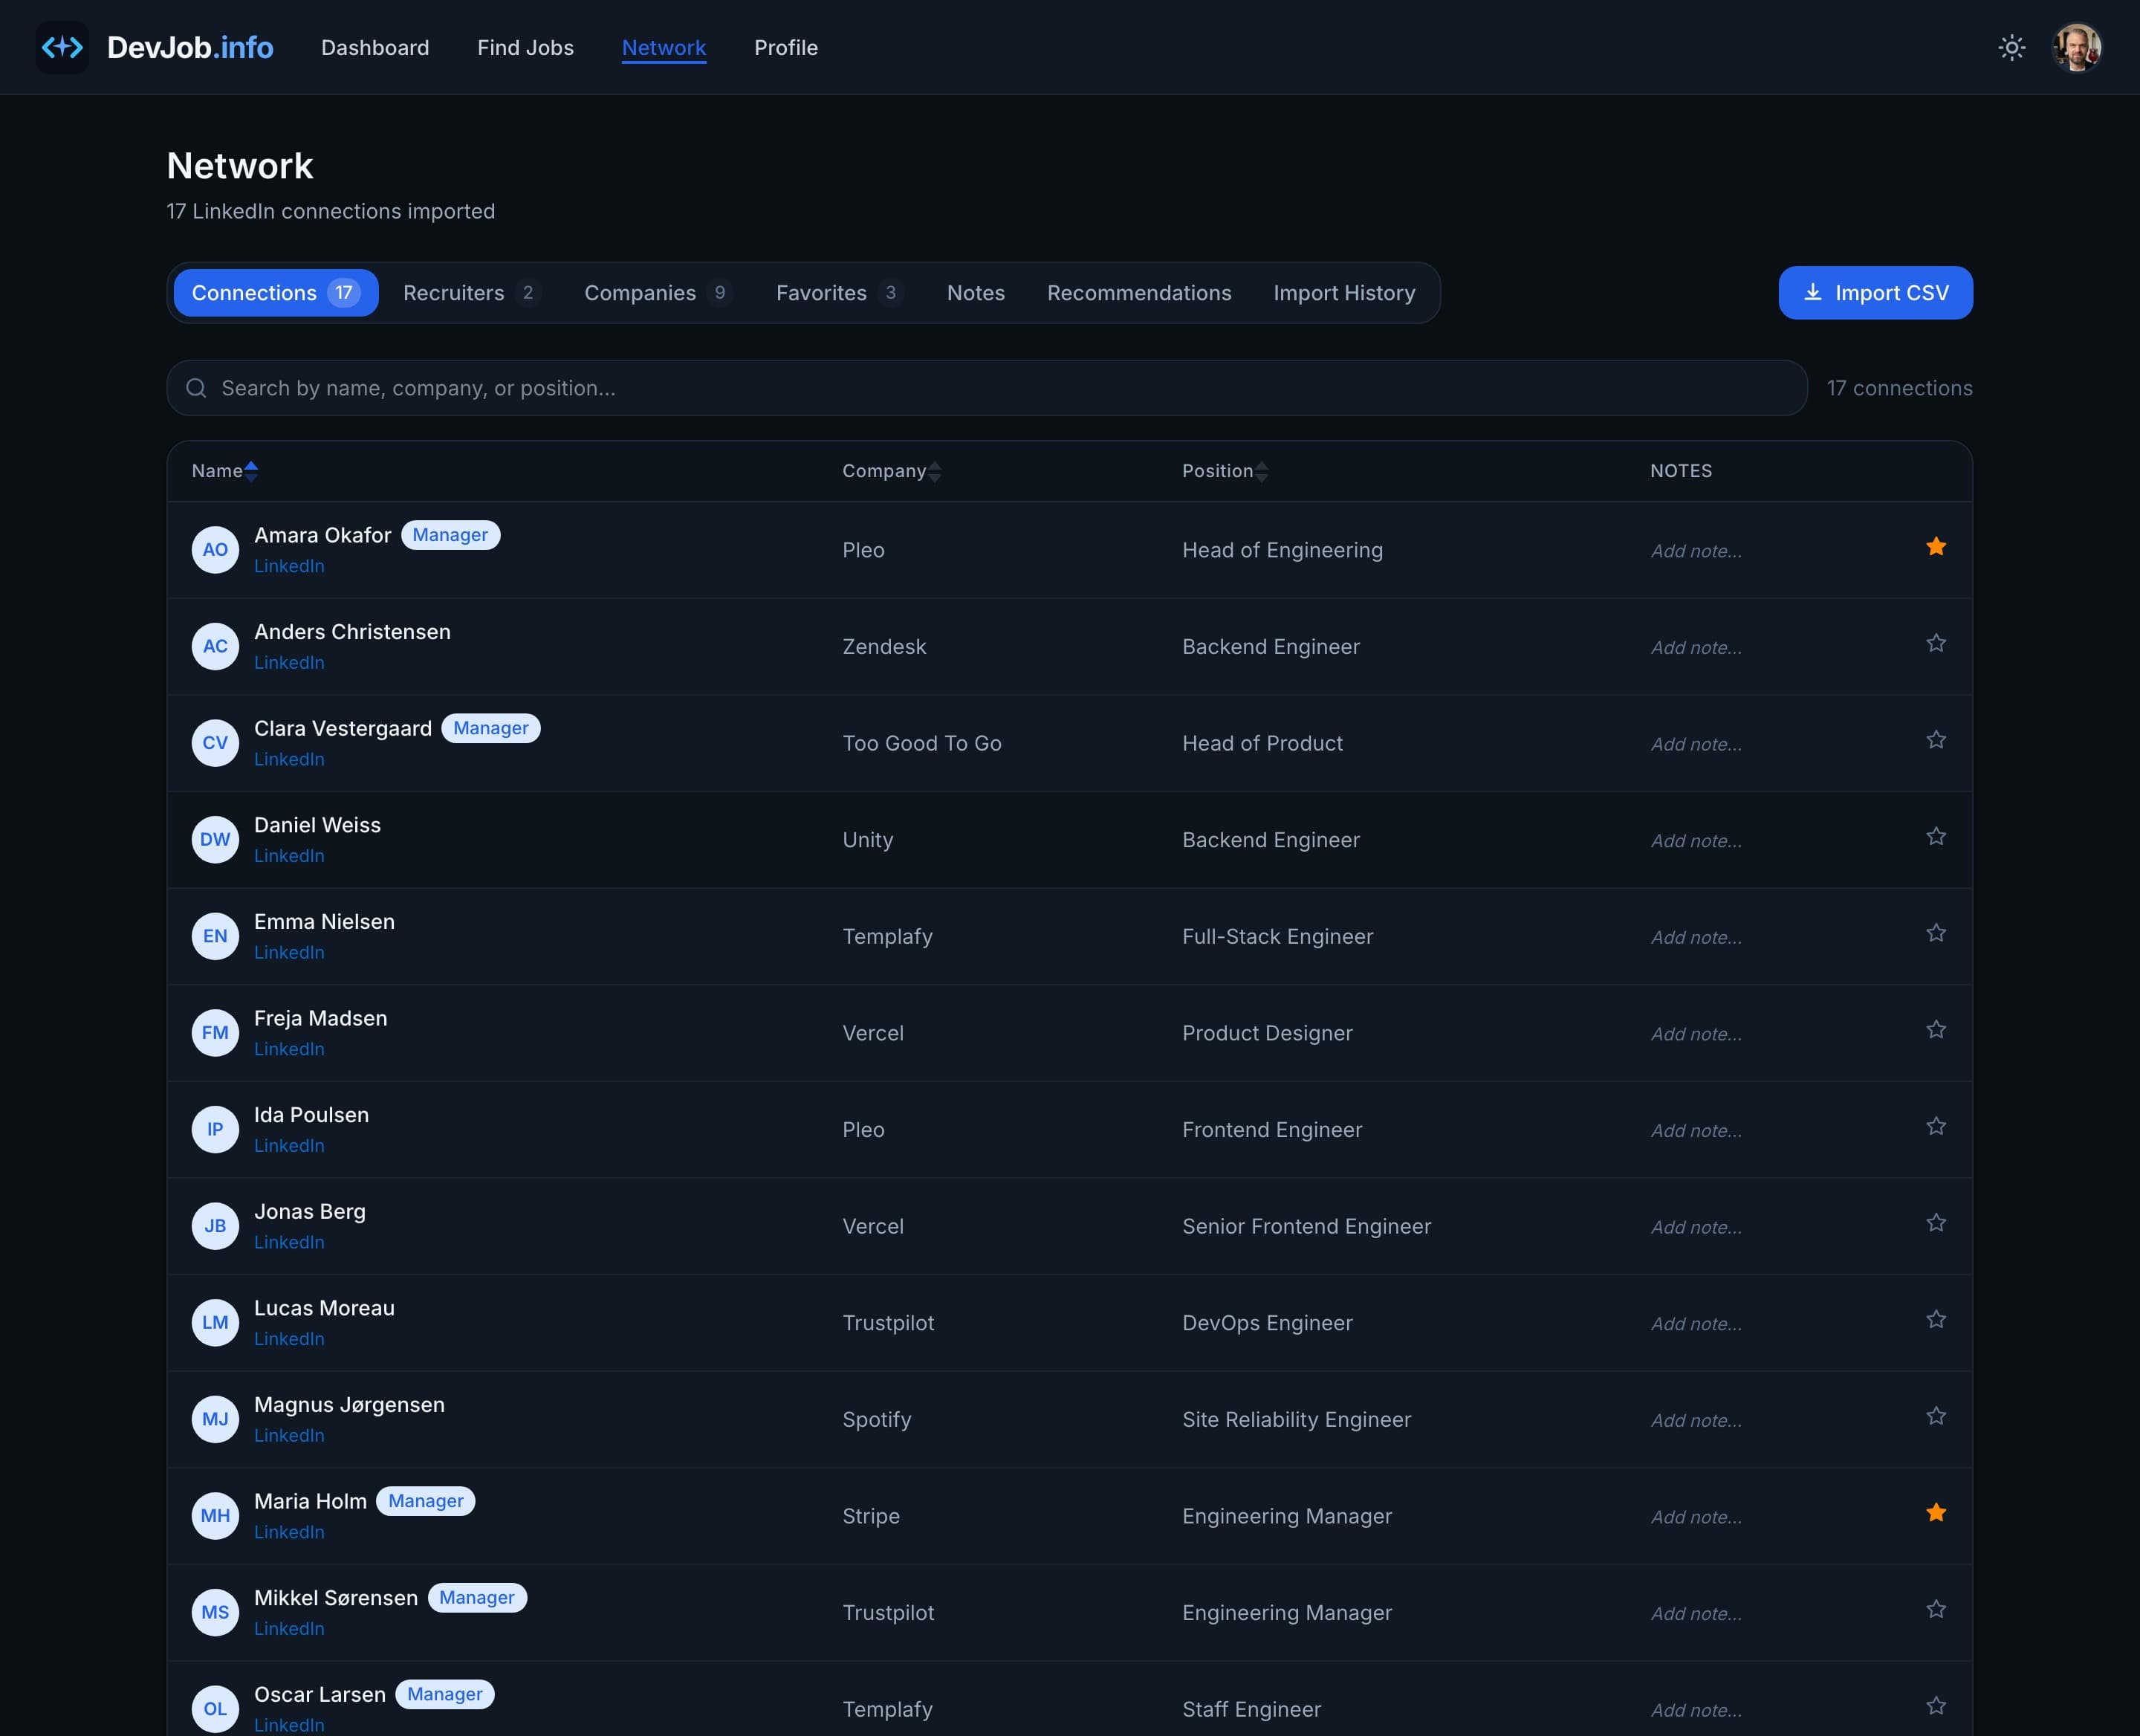
Task: Click the CV avatar circle
Action: (215, 743)
